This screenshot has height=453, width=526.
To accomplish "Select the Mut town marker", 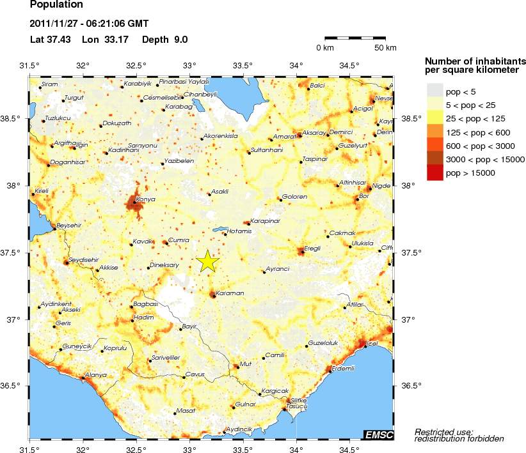I will tap(237, 367).
